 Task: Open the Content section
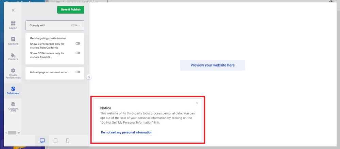point(13,41)
